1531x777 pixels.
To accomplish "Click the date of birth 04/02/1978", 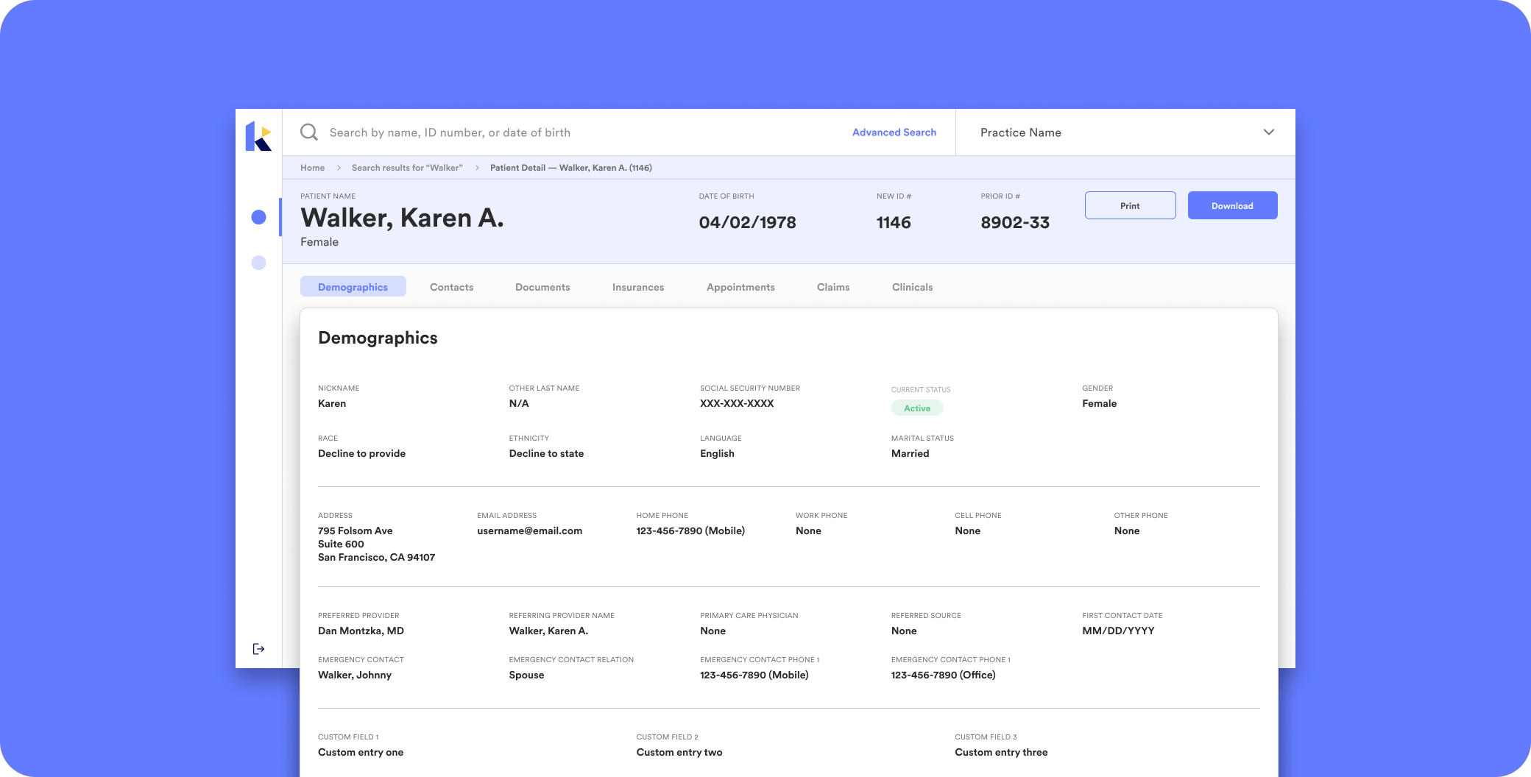I will 747,223.
